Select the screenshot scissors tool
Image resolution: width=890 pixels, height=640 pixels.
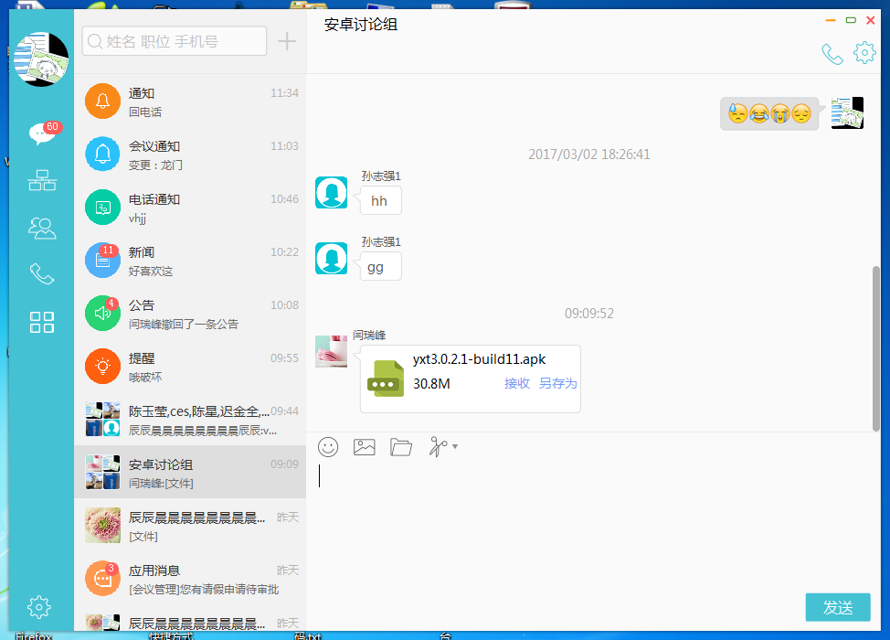pos(436,447)
